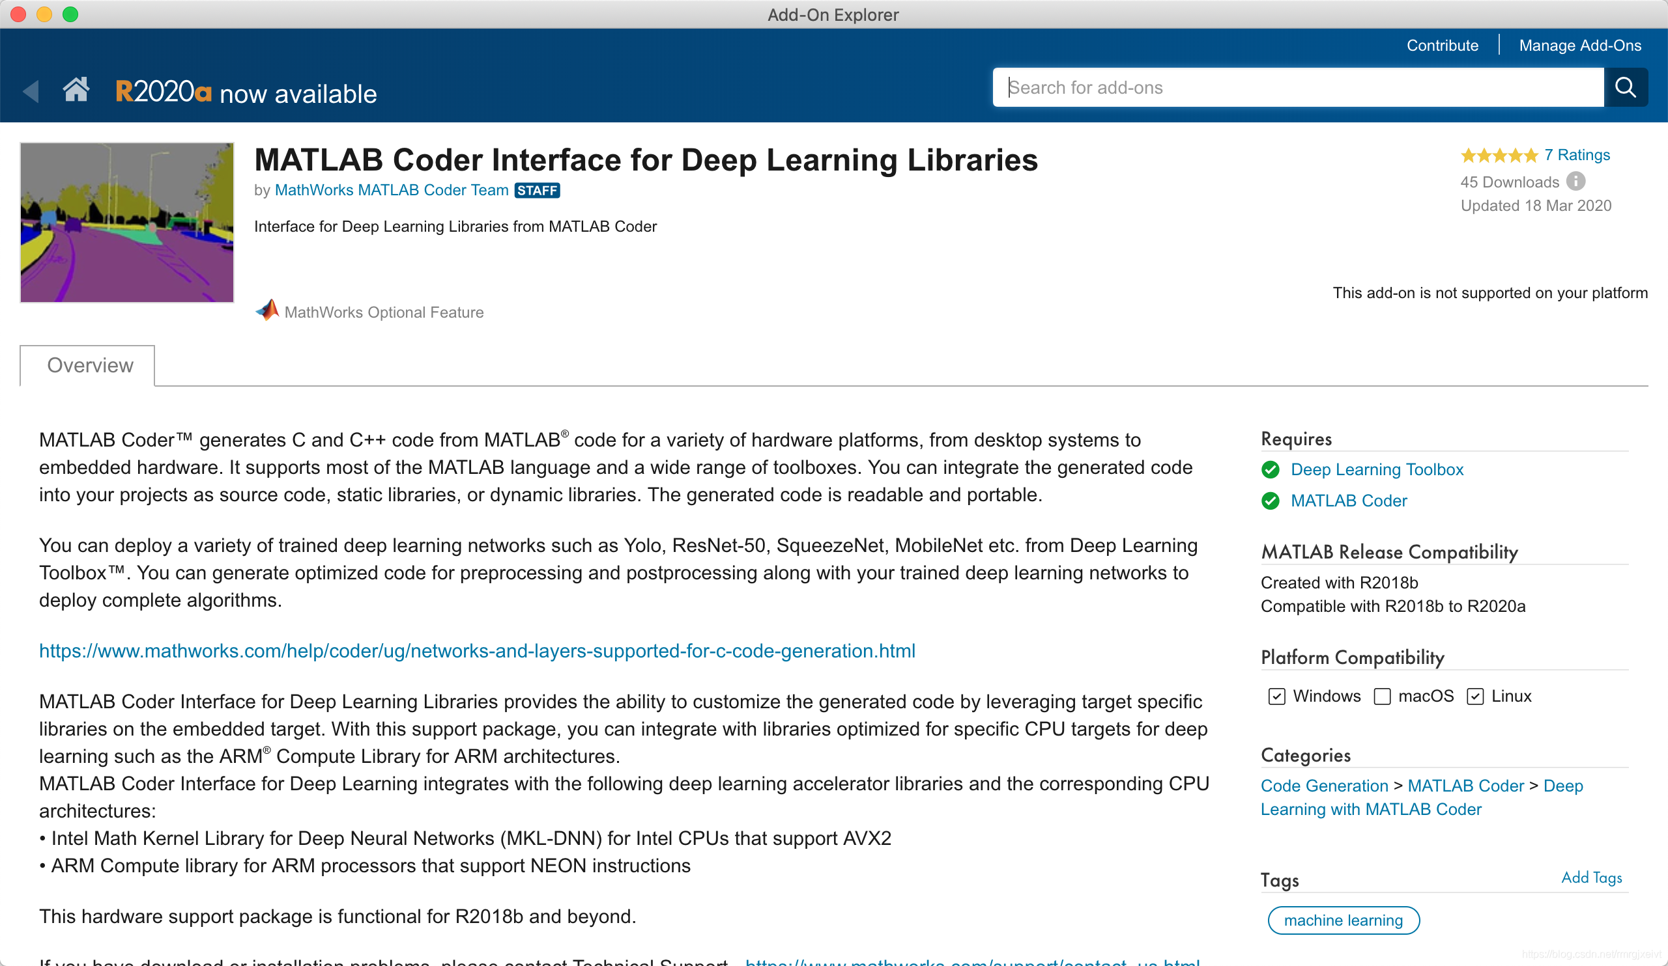Toggle the Windows platform checkbox
Image resolution: width=1668 pixels, height=966 pixels.
pyautogui.click(x=1276, y=697)
